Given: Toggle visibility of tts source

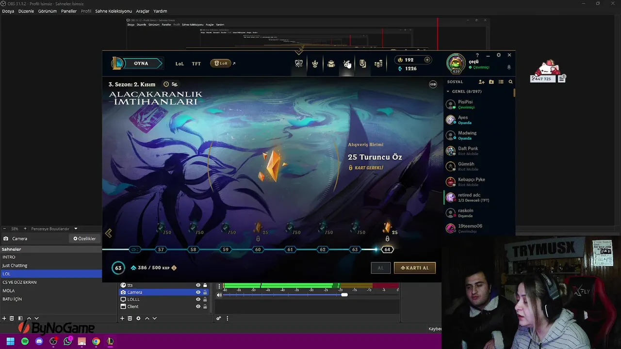Looking at the screenshot, I should tap(198, 285).
